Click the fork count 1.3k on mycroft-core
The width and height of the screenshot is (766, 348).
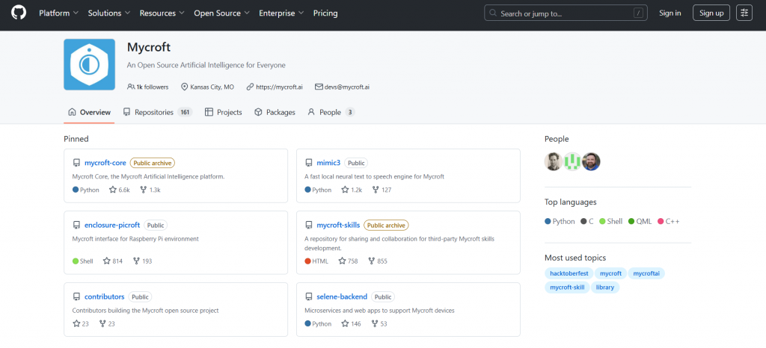tap(150, 190)
